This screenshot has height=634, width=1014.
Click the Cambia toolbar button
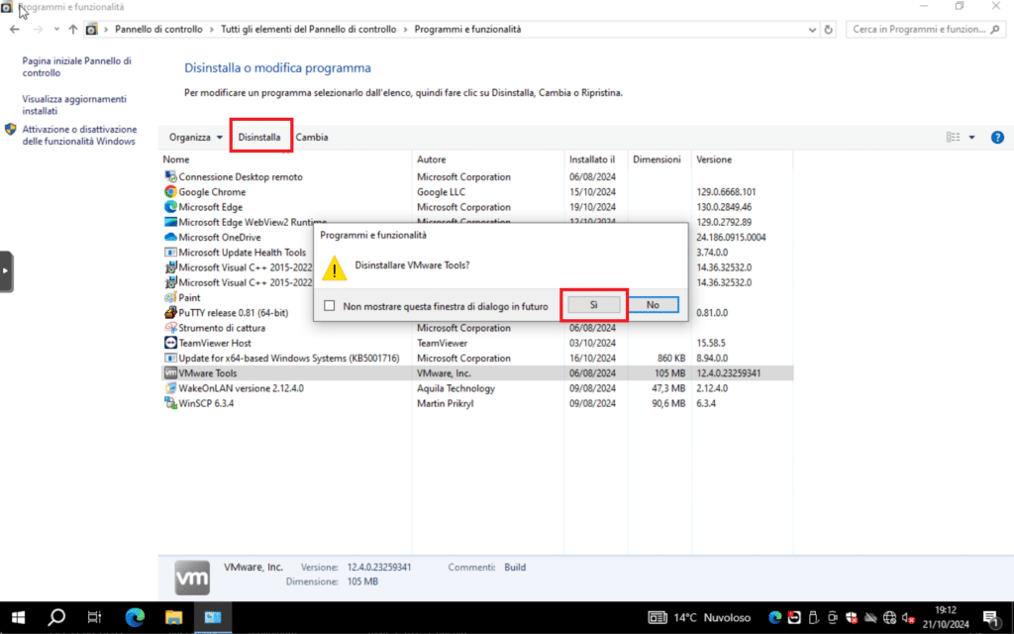pos(312,137)
